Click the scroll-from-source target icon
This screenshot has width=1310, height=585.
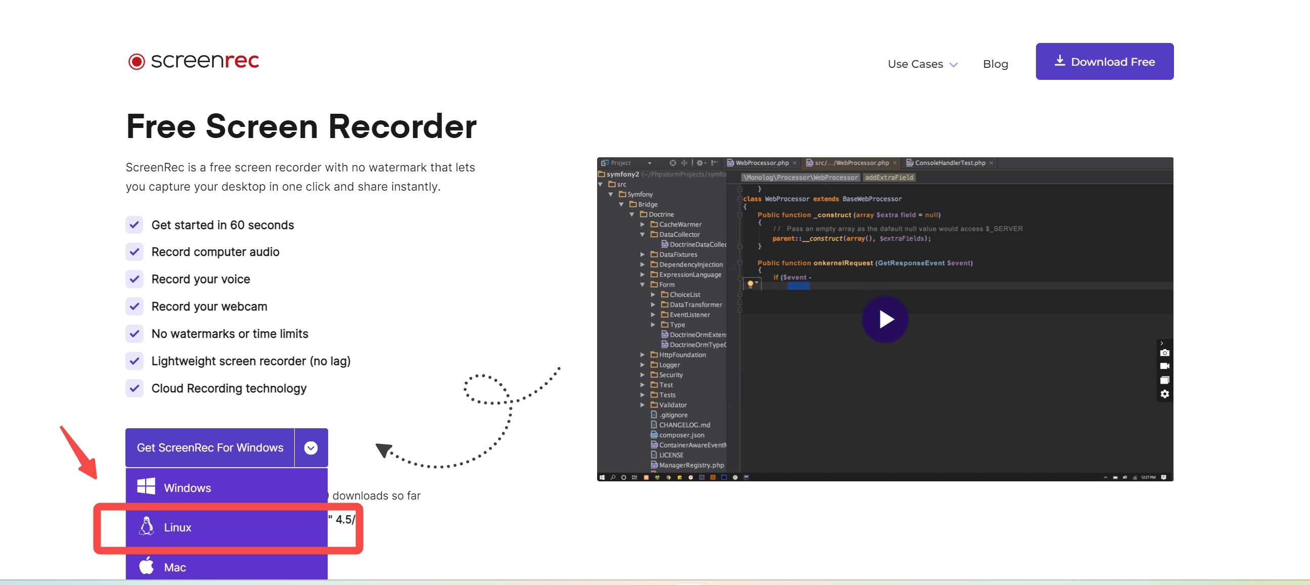click(673, 163)
